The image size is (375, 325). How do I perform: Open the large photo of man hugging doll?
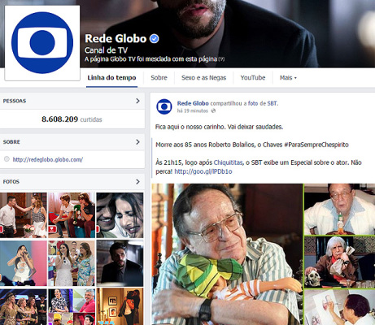(227, 254)
